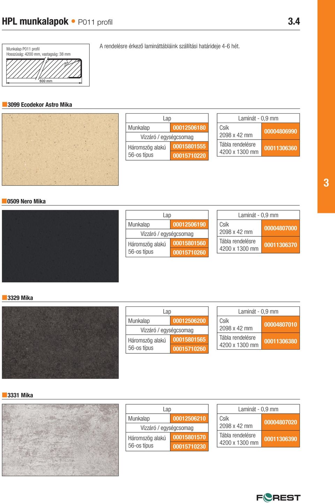
Task: Select Tábla laminate code 00011306380
Action: (281, 341)
